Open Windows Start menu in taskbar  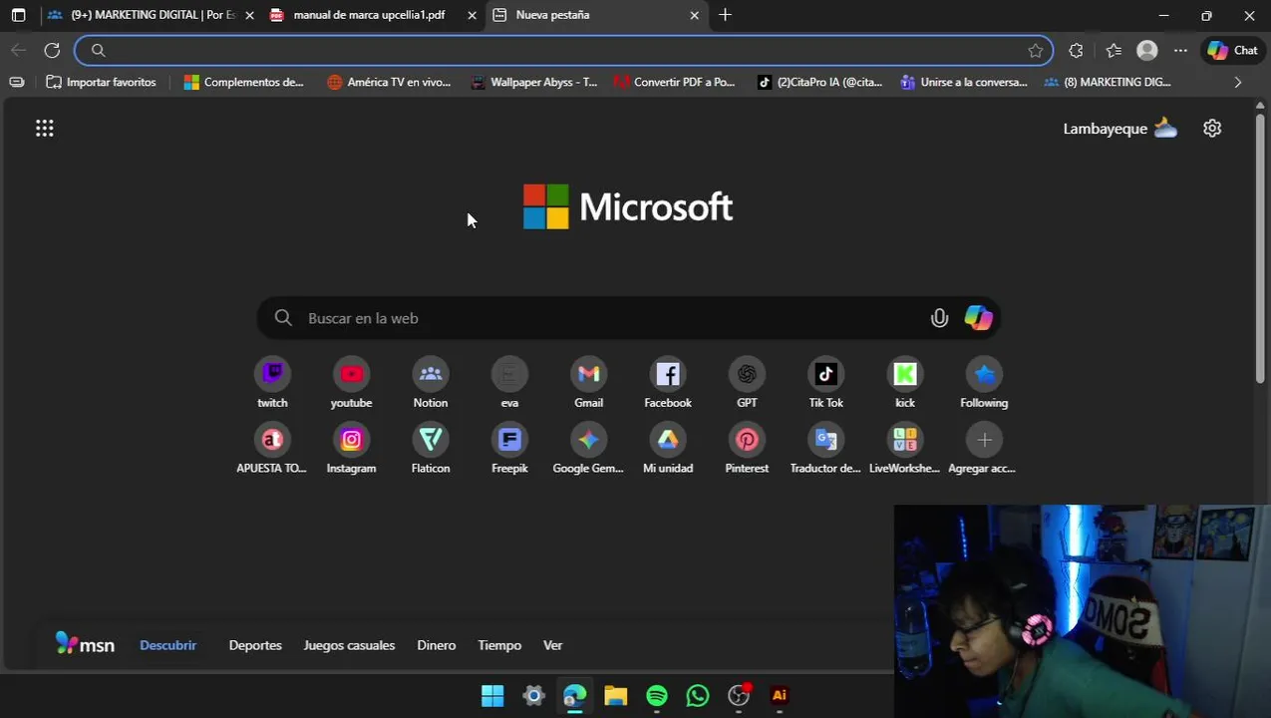[x=492, y=696]
